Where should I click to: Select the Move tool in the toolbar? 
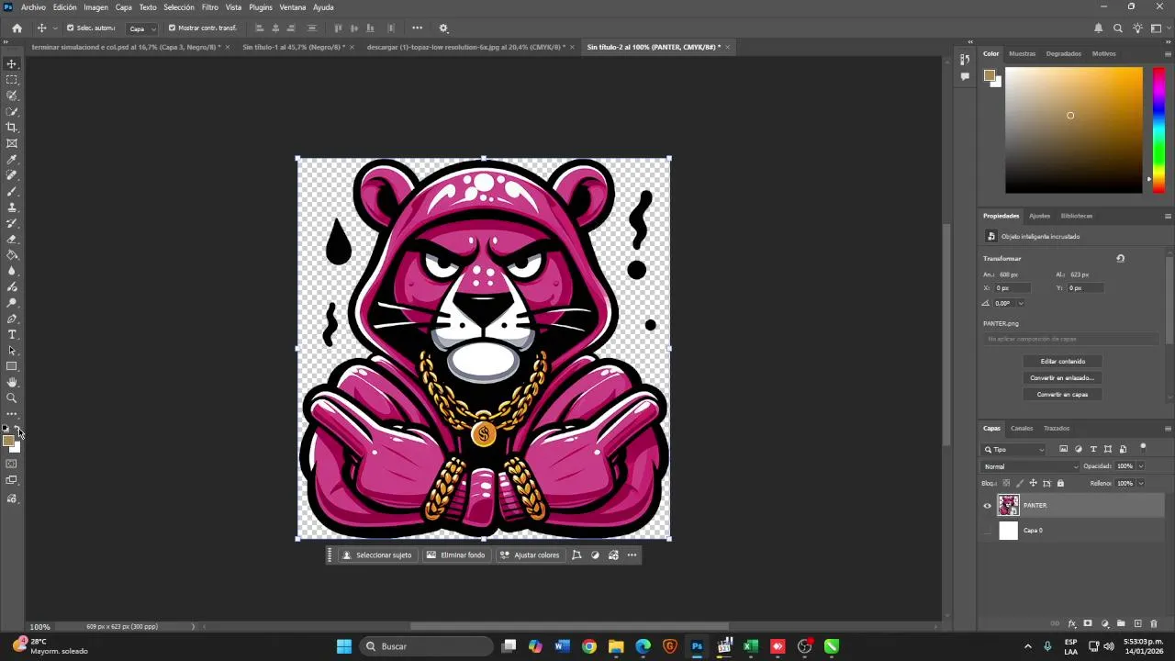12,63
